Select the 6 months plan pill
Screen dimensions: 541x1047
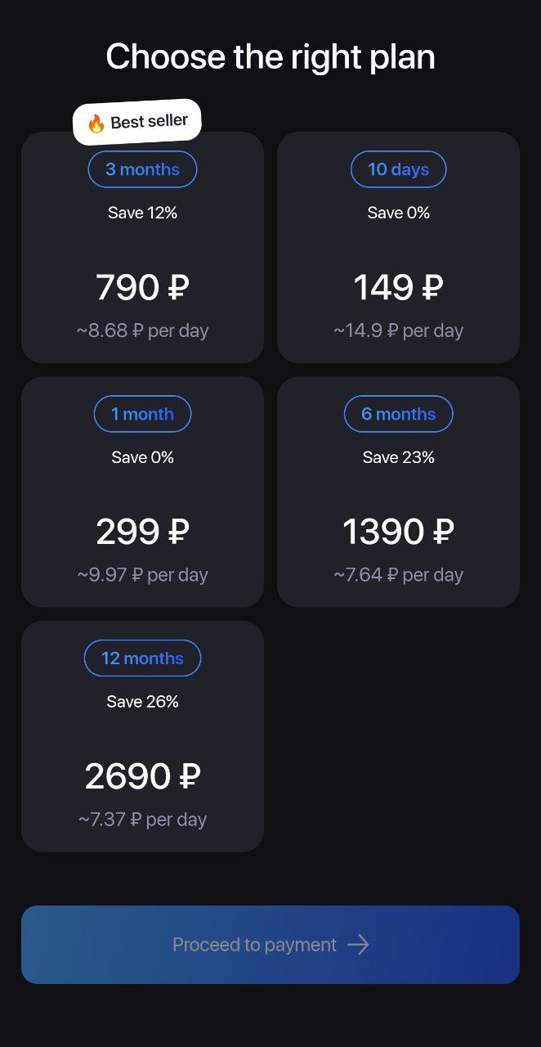pos(399,414)
